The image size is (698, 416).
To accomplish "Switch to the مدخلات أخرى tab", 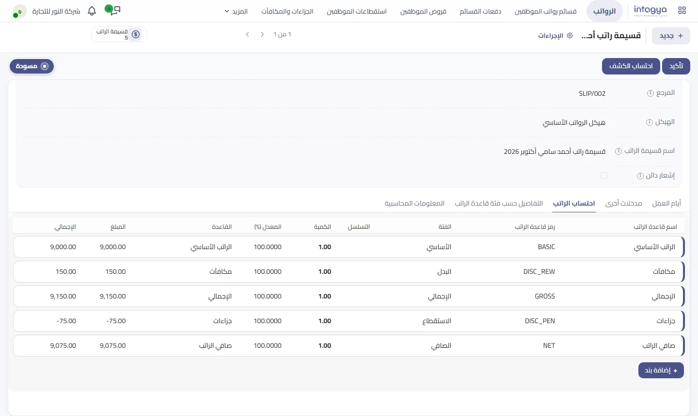I will (624, 204).
